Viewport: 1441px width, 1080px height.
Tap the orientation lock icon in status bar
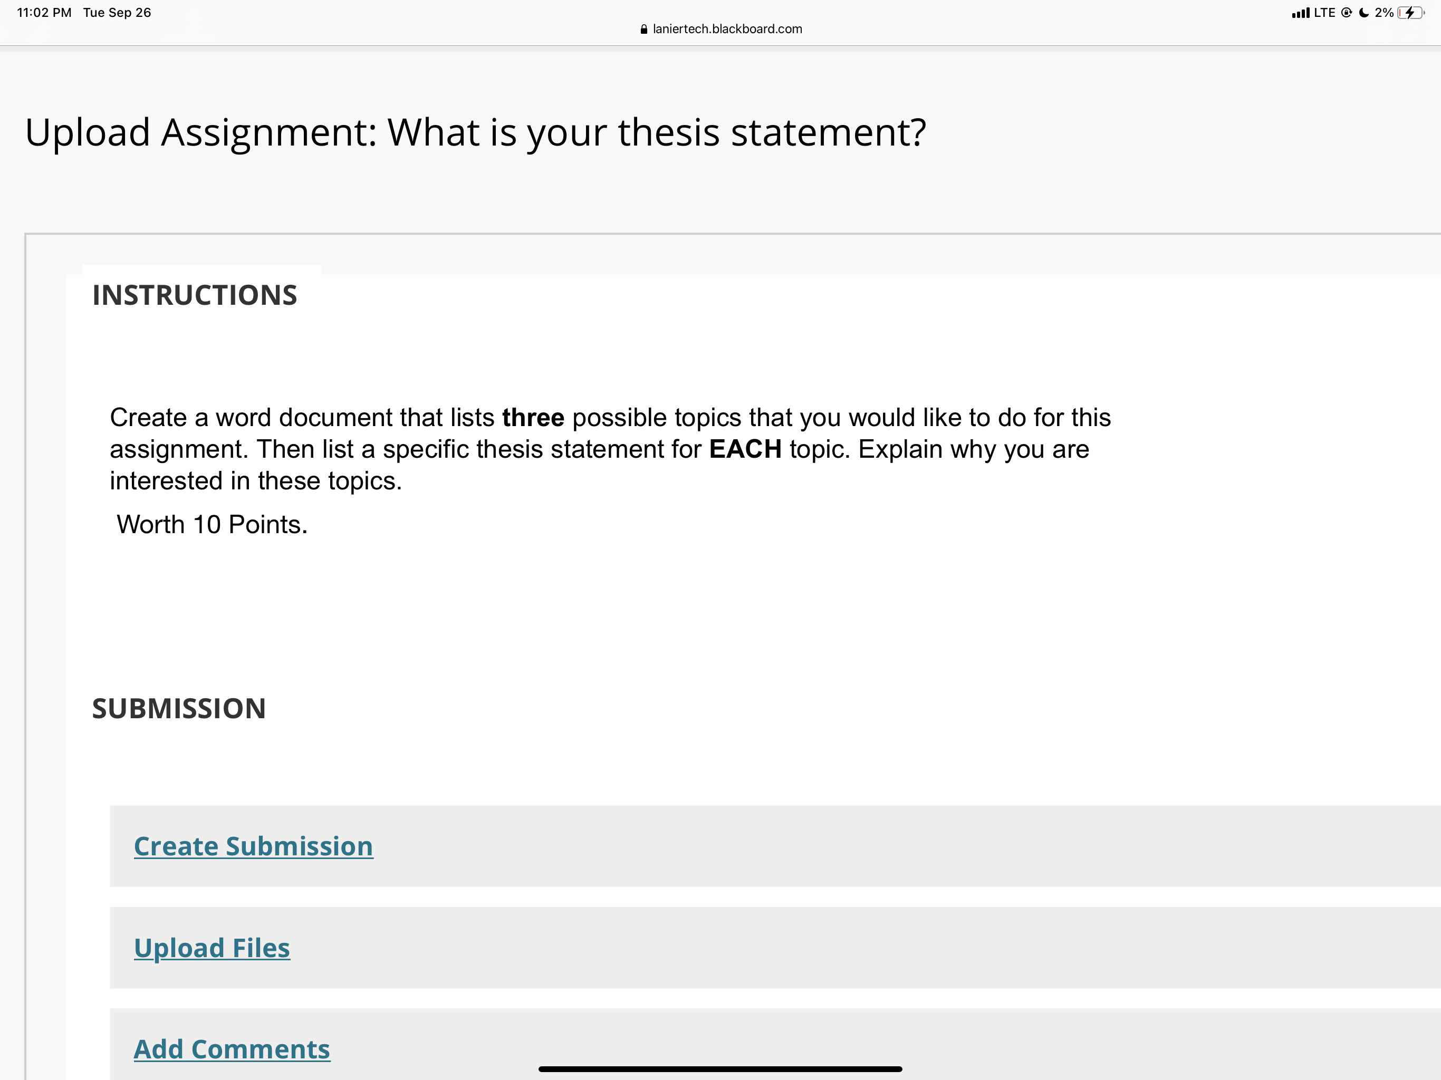[1346, 12]
